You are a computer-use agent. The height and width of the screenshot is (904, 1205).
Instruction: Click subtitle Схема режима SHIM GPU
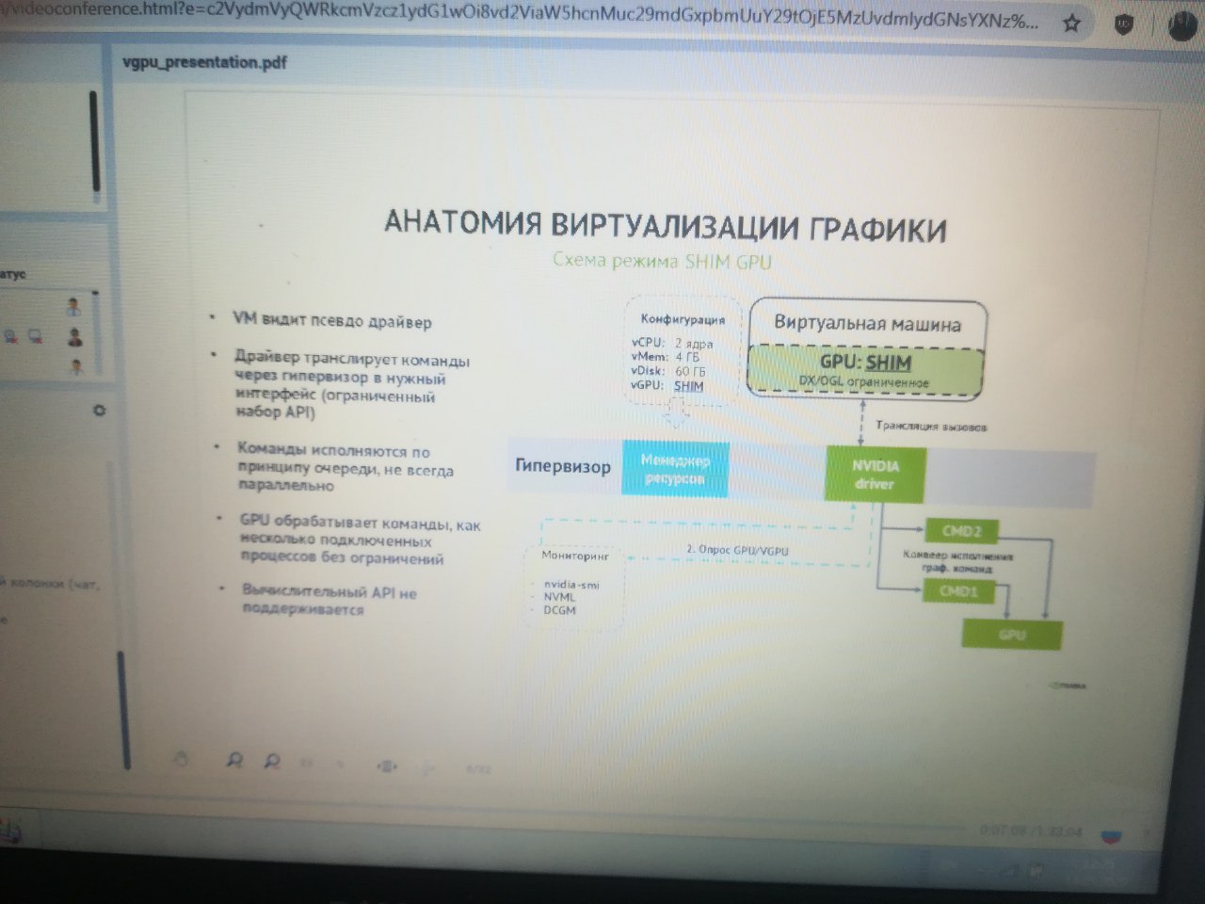tap(662, 261)
